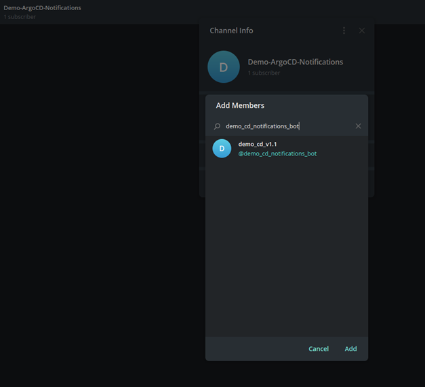Click the demo_cd_v1.1 bot avatar
The height and width of the screenshot is (387, 425).
[x=222, y=148]
